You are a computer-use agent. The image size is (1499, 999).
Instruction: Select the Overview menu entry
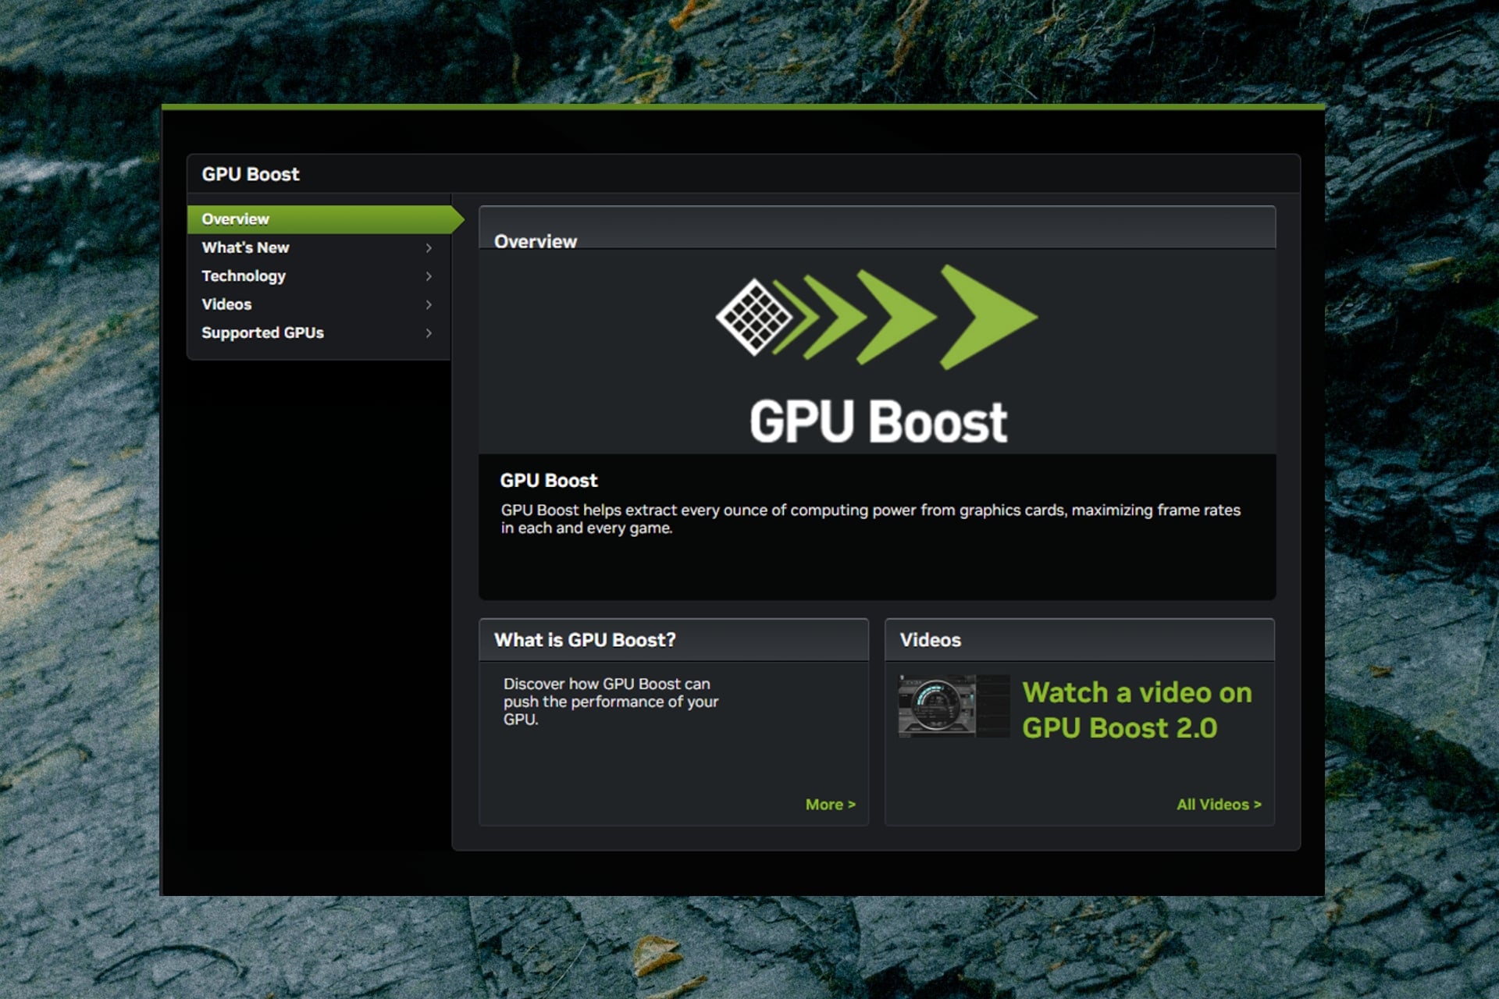point(234,219)
